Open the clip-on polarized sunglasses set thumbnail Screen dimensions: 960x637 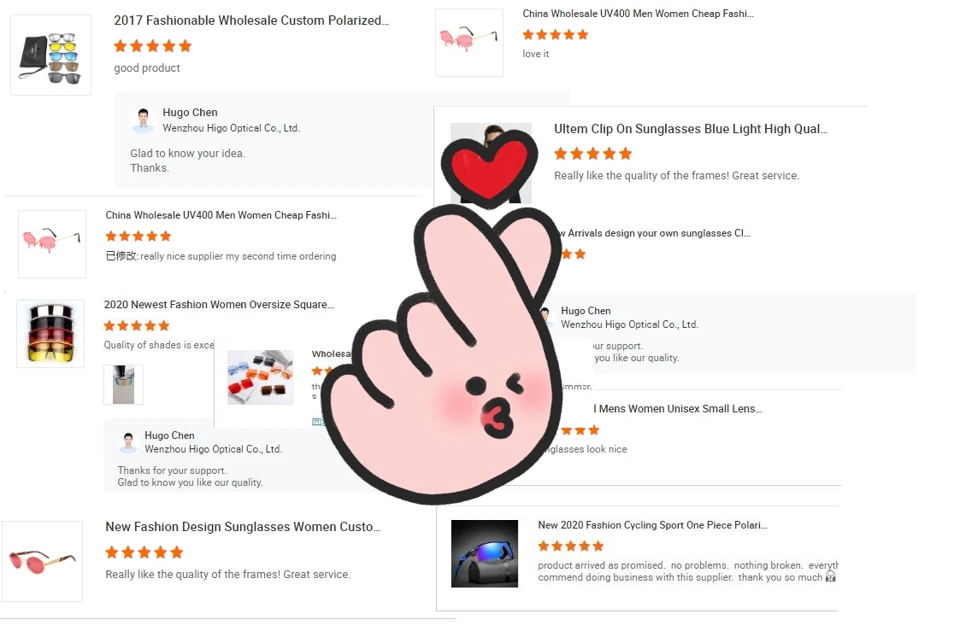click(x=50, y=55)
